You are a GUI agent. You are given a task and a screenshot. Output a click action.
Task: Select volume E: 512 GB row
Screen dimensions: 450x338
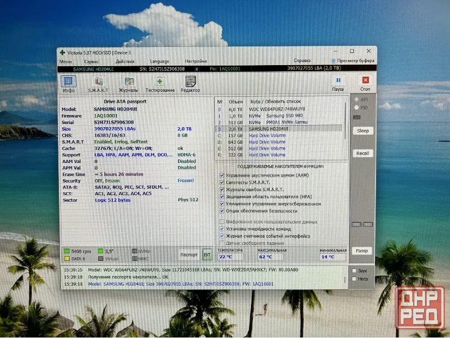tap(279, 149)
